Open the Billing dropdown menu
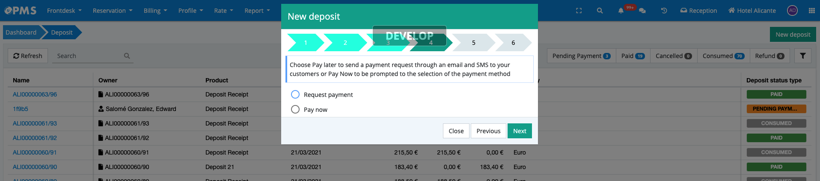This screenshot has height=181, width=820. (155, 11)
